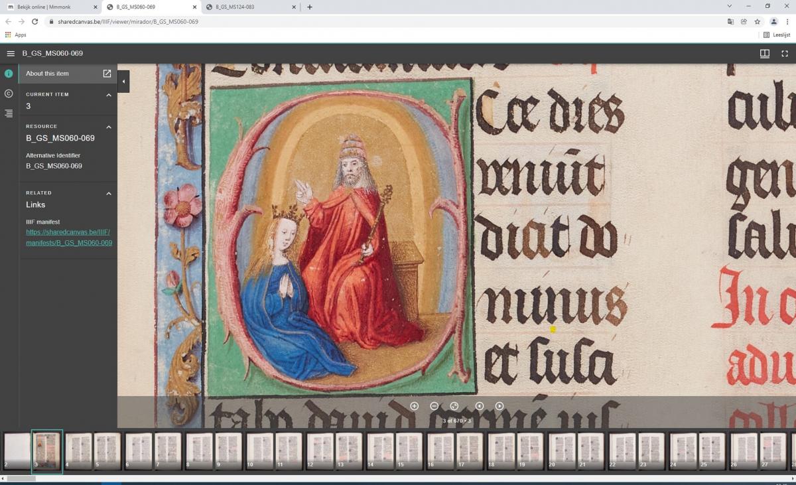Close the Bekijk online | Mmmonk tab
Image resolution: width=796 pixels, height=485 pixels.
(x=94, y=7)
